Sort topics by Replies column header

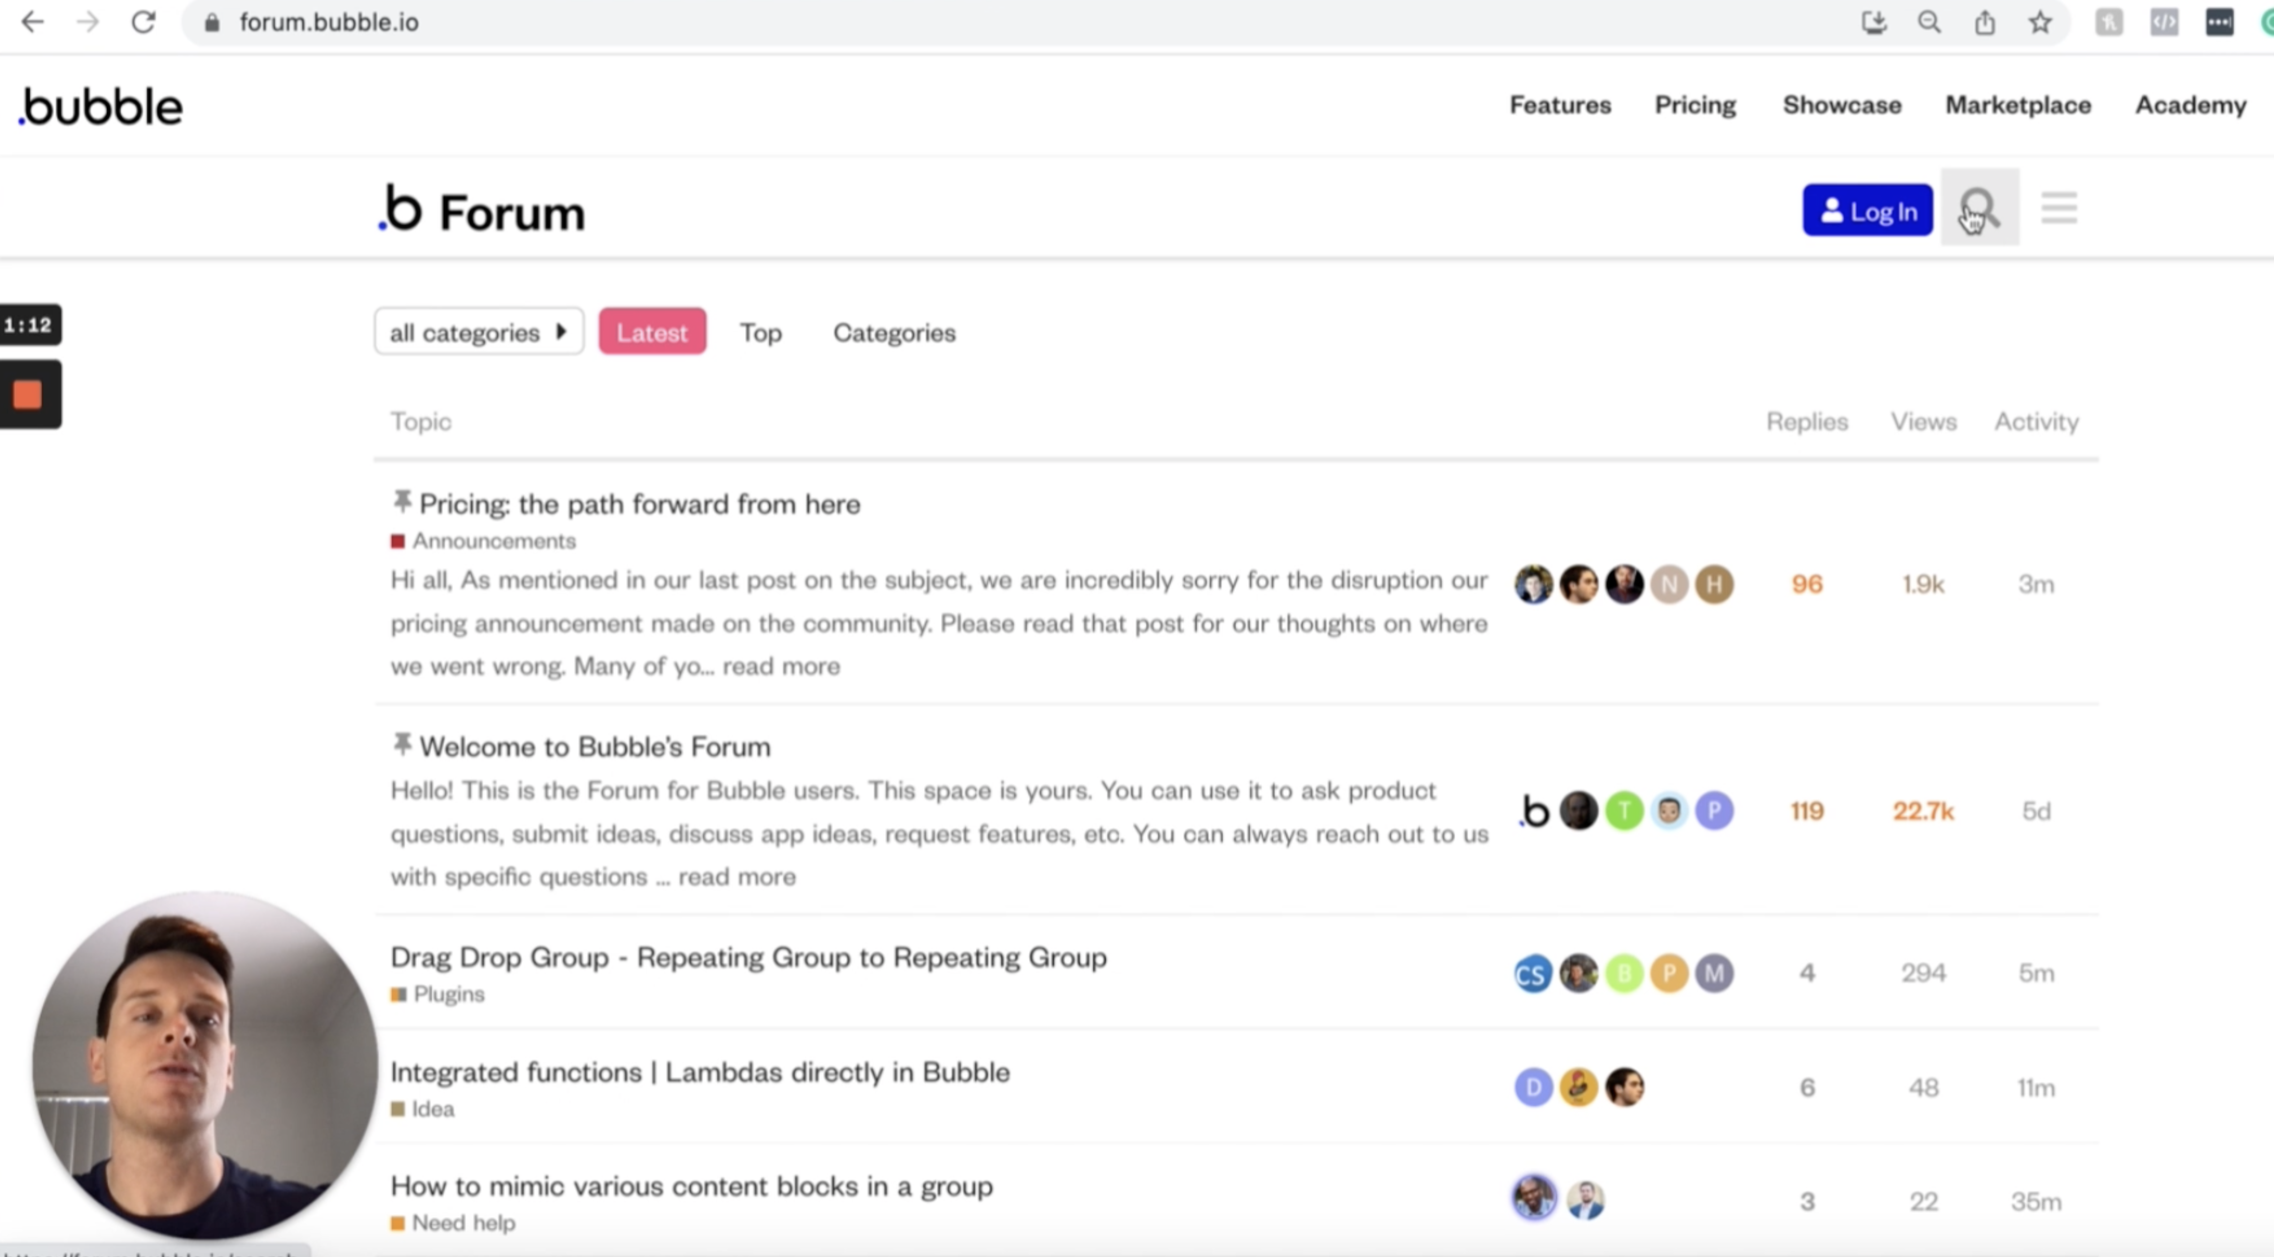[1806, 422]
